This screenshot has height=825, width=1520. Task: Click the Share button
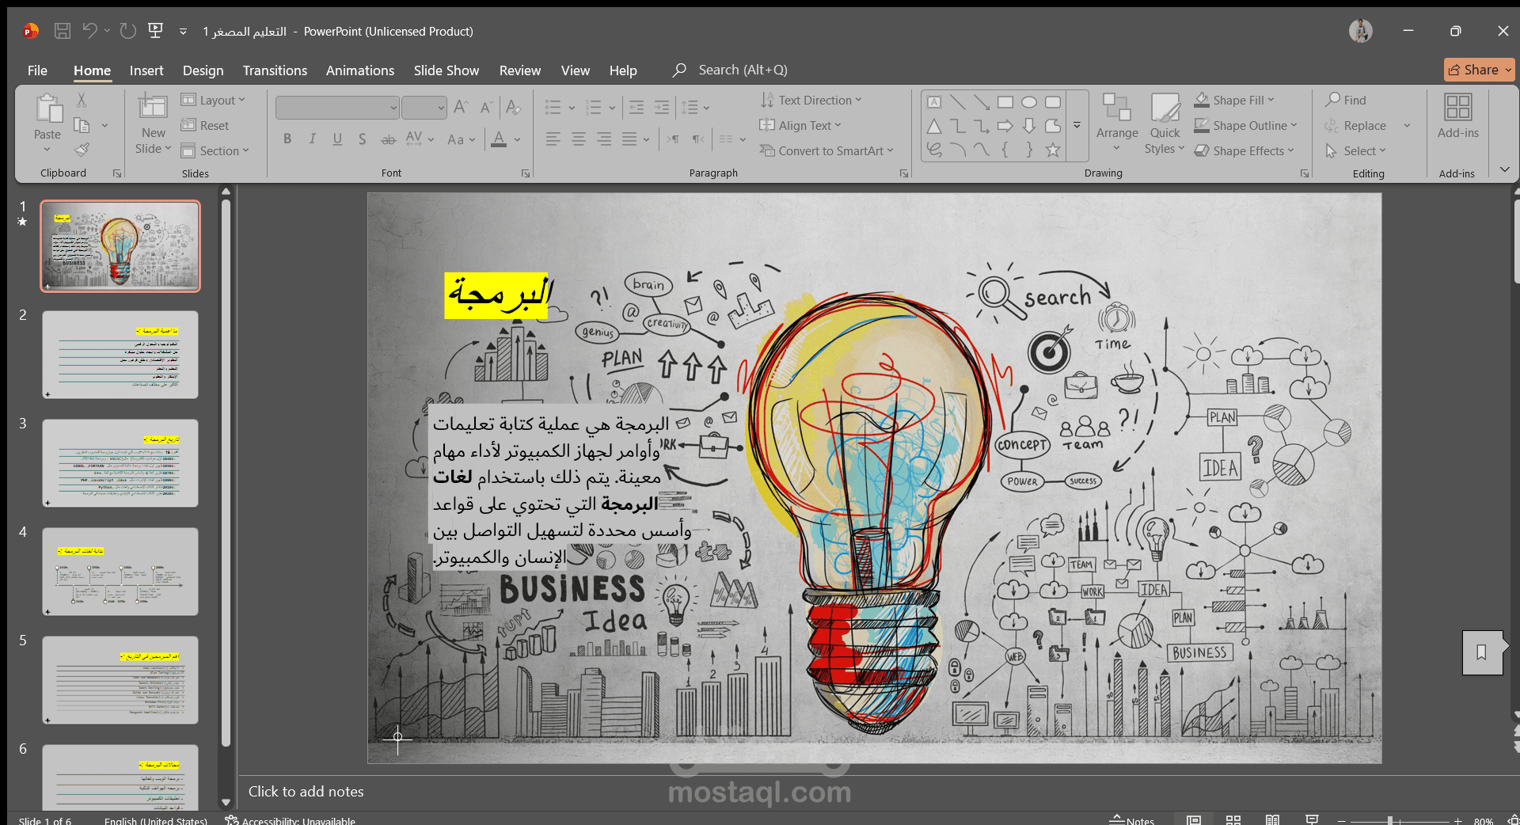point(1479,70)
